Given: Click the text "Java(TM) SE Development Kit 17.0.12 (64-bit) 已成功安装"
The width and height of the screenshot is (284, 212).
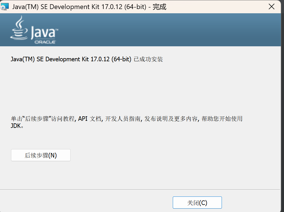Looking at the screenshot, I should pos(87,59).
